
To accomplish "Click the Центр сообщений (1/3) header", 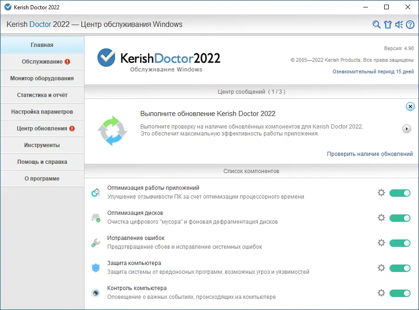I will [251, 92].
